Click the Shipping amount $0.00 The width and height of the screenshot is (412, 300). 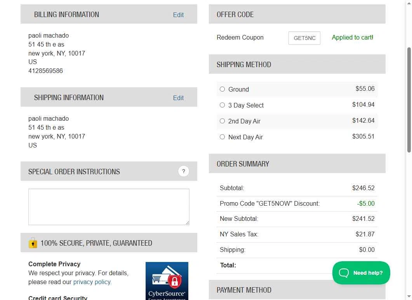(x=367, y=250)
